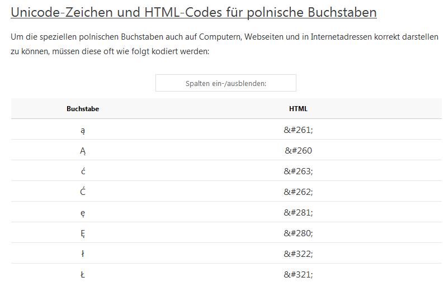444x282 pixels.
Task: Open the Spalten ein-/ausblenden column selector
Action: (225, 83)
